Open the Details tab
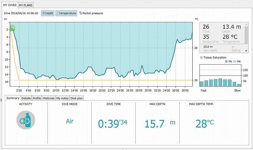 26,98
